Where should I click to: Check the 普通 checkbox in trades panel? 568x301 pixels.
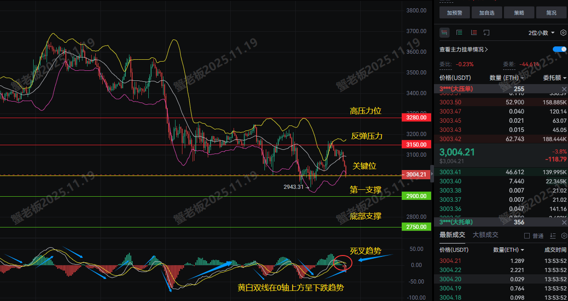coord(527,236)
